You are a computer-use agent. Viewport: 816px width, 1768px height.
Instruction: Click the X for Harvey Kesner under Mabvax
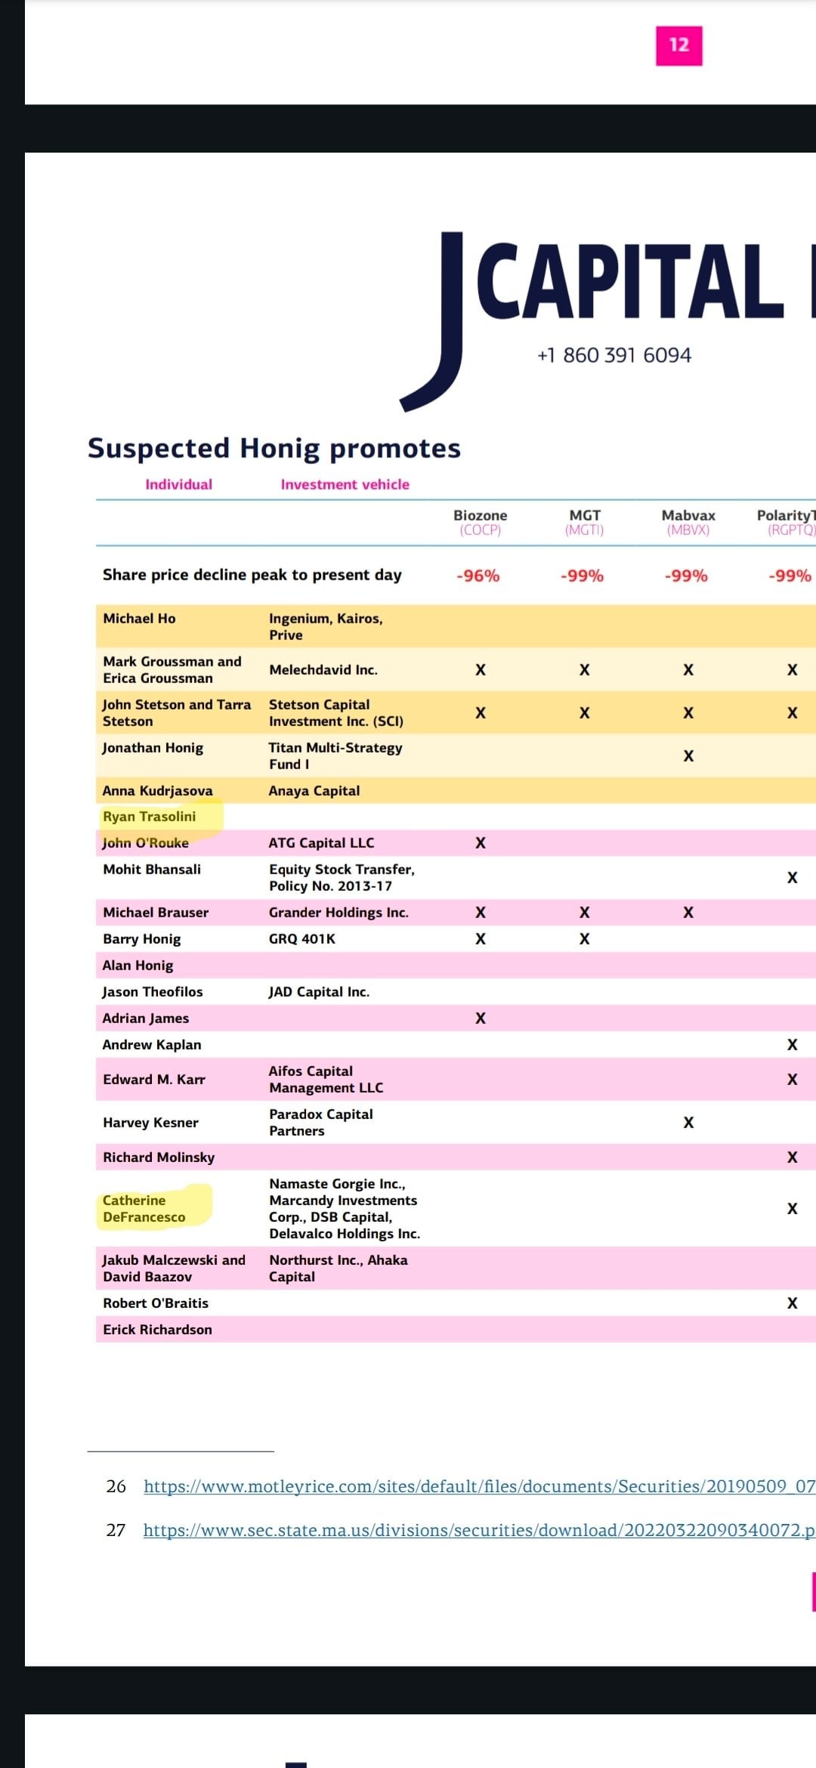click(x=688, y=1122)
